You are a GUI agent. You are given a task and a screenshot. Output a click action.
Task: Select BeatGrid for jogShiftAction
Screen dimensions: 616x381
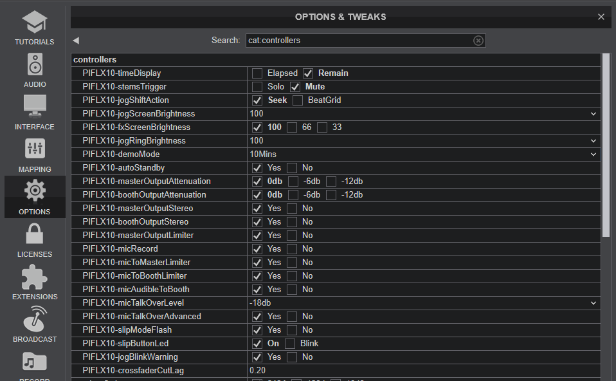(297, 100)
